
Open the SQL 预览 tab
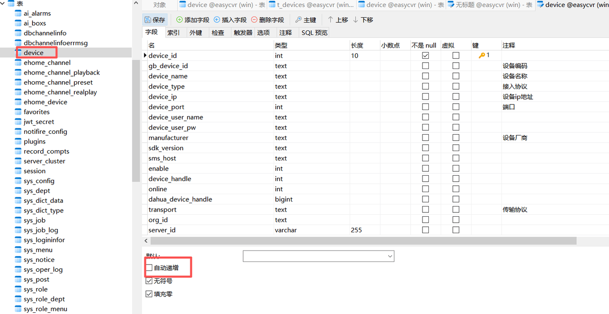point(314,33)
